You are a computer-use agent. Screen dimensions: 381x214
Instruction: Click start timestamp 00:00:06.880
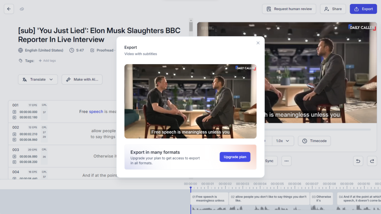pyautogui.click(x=28, y=156)
